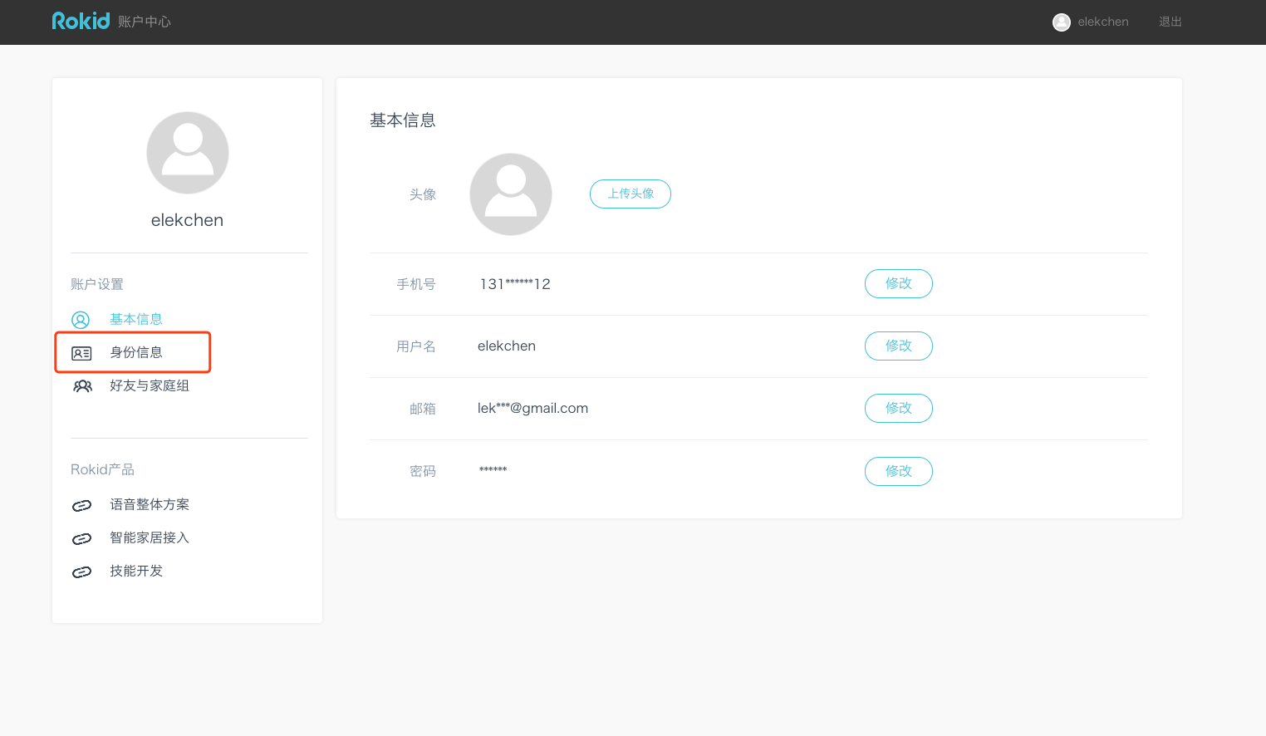Click 退出 to log out
Viewport: 1266px width, 736px height.
coord(1170,22)
